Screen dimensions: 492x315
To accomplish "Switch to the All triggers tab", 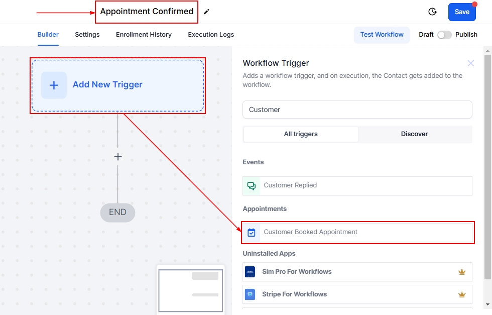I will click(x=301, y=134).
